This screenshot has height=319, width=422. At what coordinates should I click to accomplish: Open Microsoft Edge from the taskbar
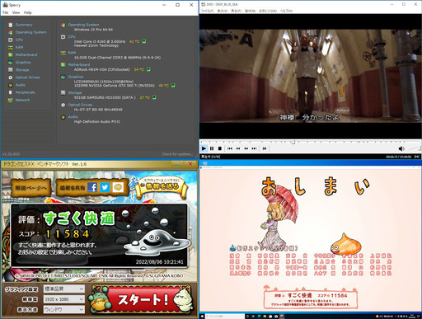(x=259, y=317)
